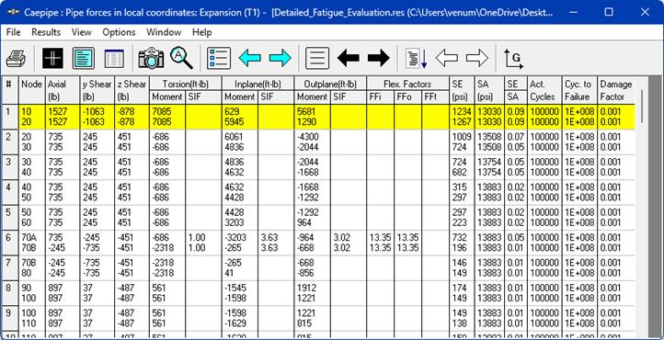Viewport: 664px width, 340px height.
Task: Open the Results menu
Action: coord(46,32)
